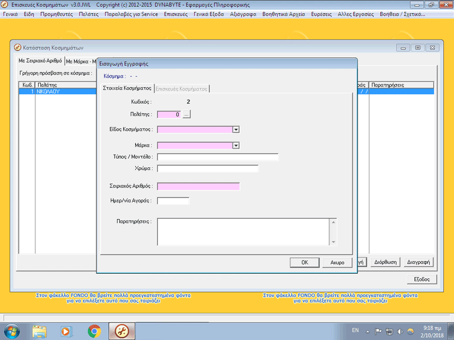The width and height of the screenshot is (454, 340).
Task: Click the Σειριακός Αριθμός input field
Action: tap(198, 186)
